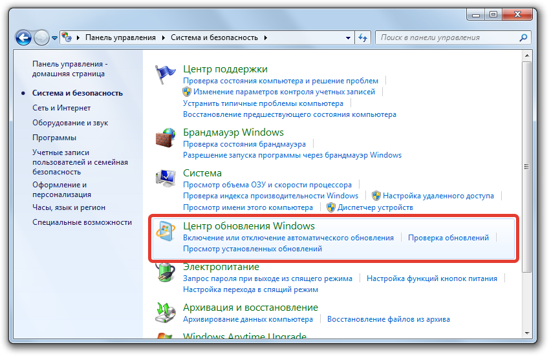Click the Forward navigation arrow button
The image size is (549, 356).
point(41,37)
